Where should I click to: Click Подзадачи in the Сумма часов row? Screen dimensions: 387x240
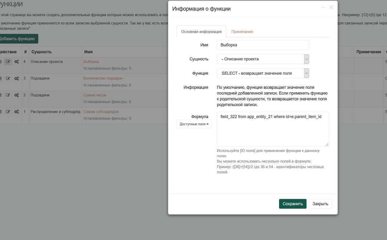pyautogui.click(x=40, y=95)
